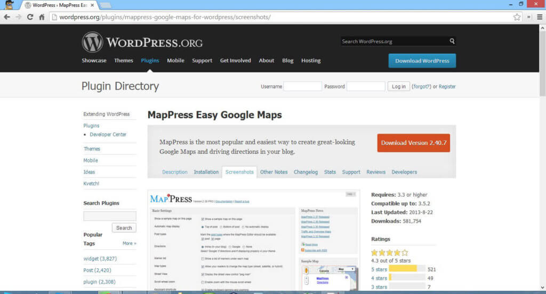Viewport: 546px width, 294px height.
Task: Click scrollbar down arrow
Action: (542, 288)
